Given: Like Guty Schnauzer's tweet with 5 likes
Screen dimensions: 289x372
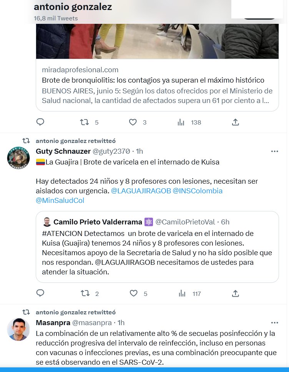Looking at the screenshot, I should [x=134, y=293].
